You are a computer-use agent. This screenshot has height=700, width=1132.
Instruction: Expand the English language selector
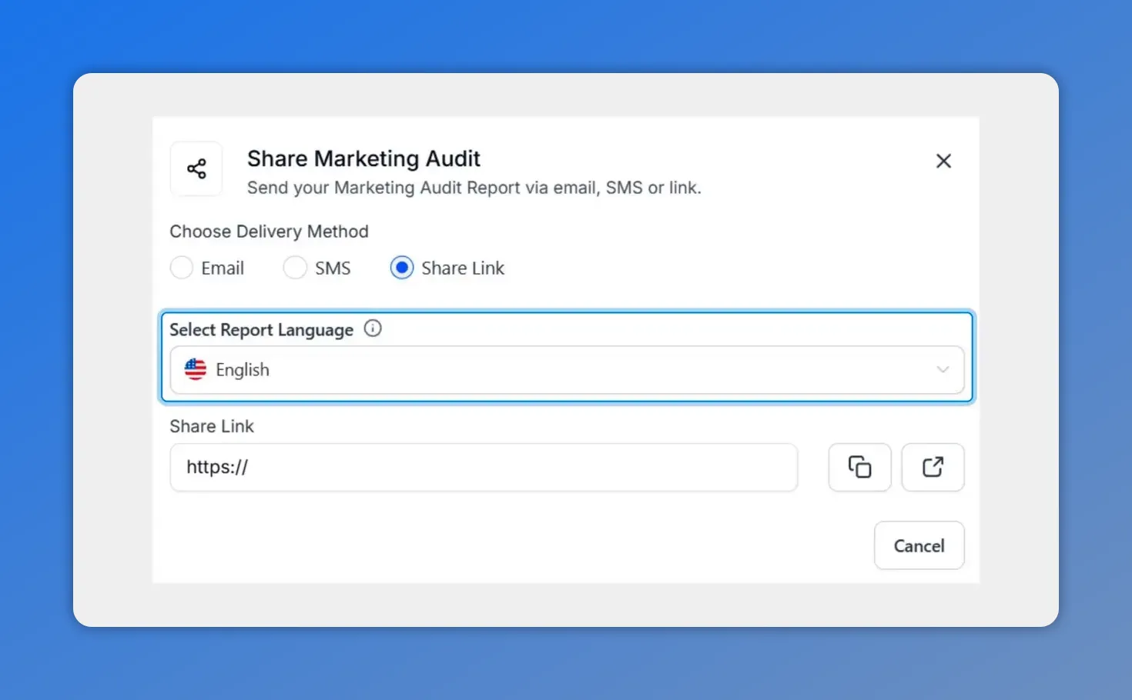point(567,370)
